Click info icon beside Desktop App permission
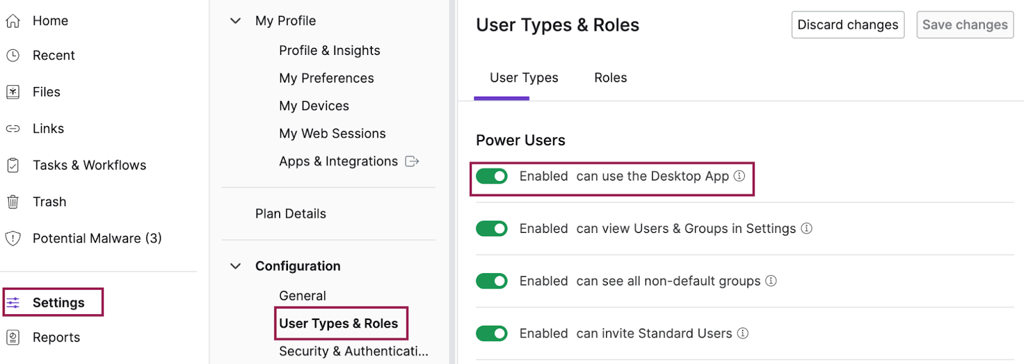Screen dimensions: 1024x364 click(x=739, y=176)
